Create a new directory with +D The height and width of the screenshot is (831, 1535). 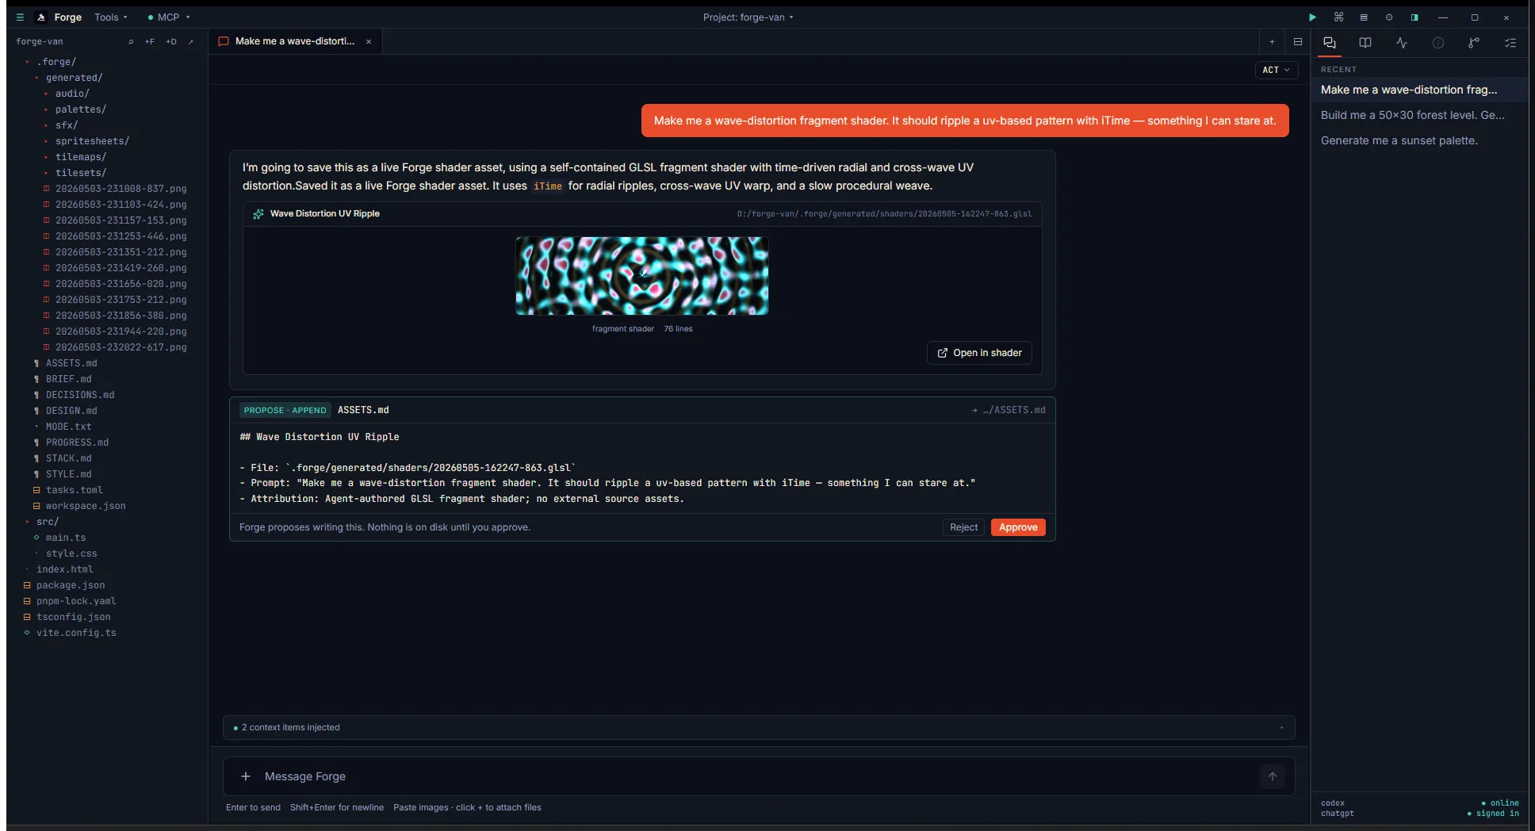171,41
